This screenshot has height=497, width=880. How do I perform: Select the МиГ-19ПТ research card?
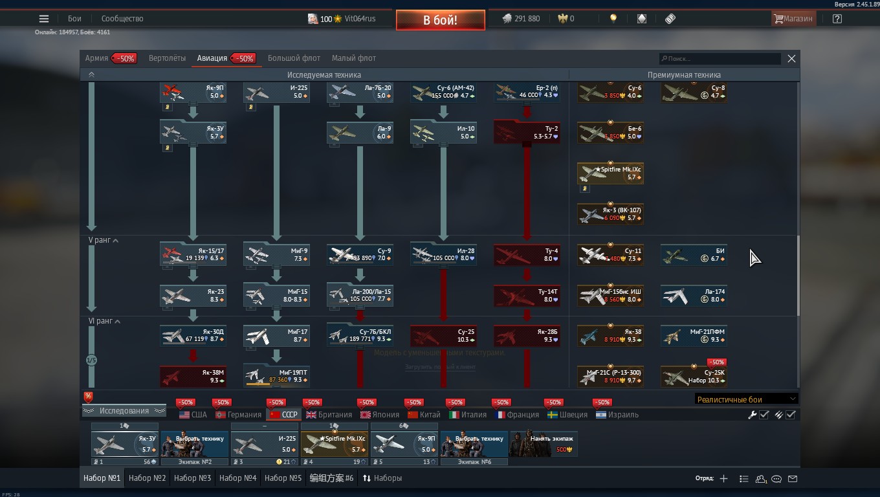tap(276, 376)
